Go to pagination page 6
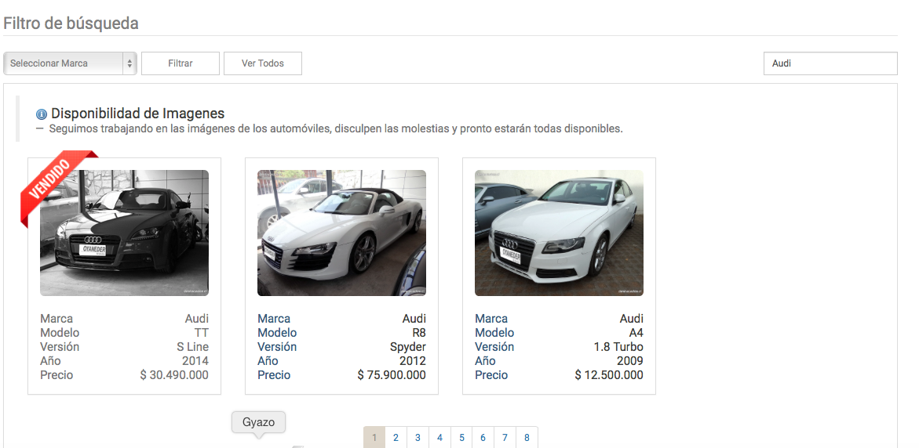The image size is (919, 448). point(483,438)
